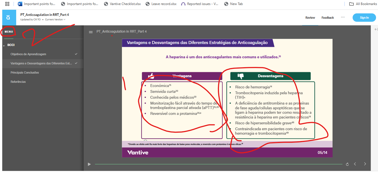Image resolution: width=378 pixels, height=172 pixels.
Task: Click the 'Económica' bullet text
Action: point(161,86)
